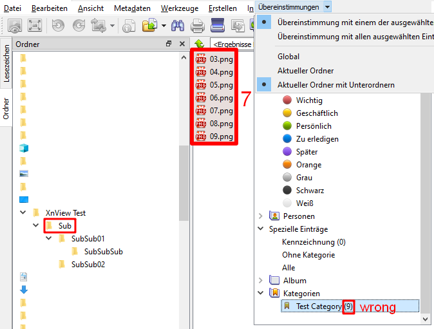Image resolution: width=434 pixels, height=329 pixels.
Task: Click the printer icon
Action: click(198, 26)
